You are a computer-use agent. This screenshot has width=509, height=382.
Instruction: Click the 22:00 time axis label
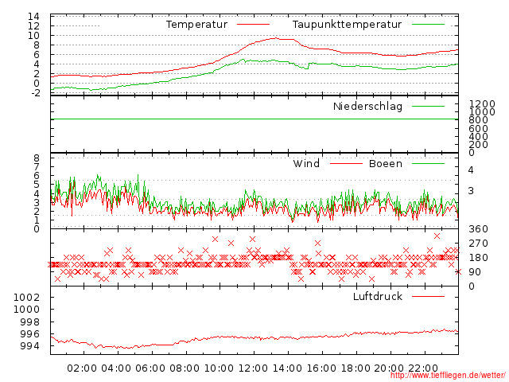423,368
